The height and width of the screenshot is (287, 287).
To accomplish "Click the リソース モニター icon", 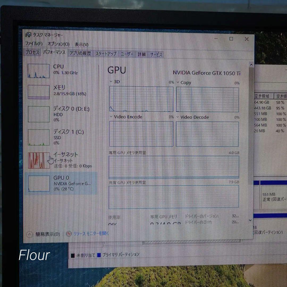I will click(69, 233).
